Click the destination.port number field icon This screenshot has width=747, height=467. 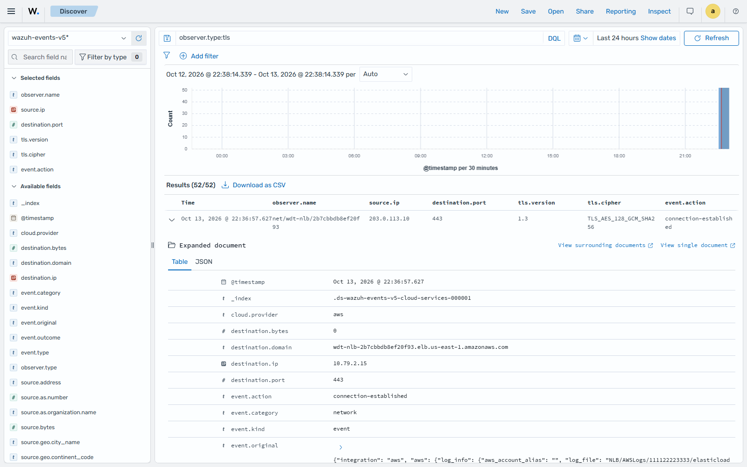point(14,125)
